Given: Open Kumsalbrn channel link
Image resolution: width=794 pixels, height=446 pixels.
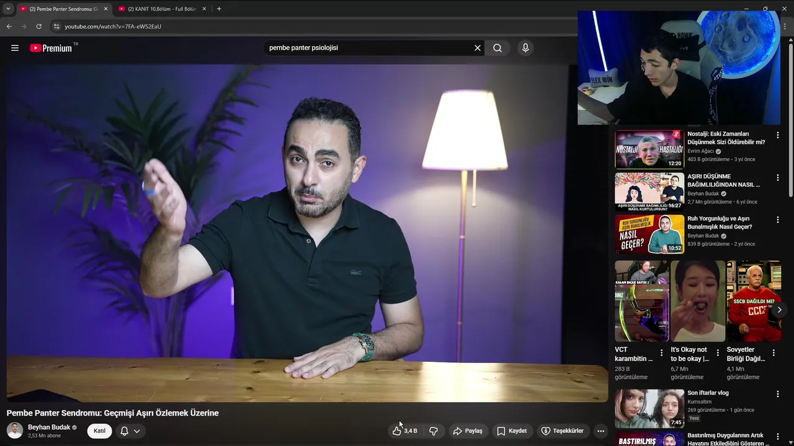Looking at the screenshot, I should point(699,402).
